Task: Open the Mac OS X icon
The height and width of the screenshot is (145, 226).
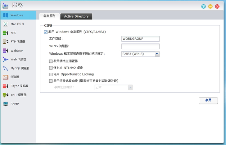Action: [x=6, y=24]
